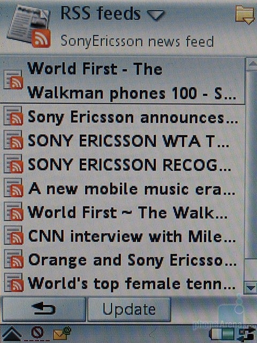
Task: Expand the status bar up-arrow menu
Action: click(x=11, y=334)
